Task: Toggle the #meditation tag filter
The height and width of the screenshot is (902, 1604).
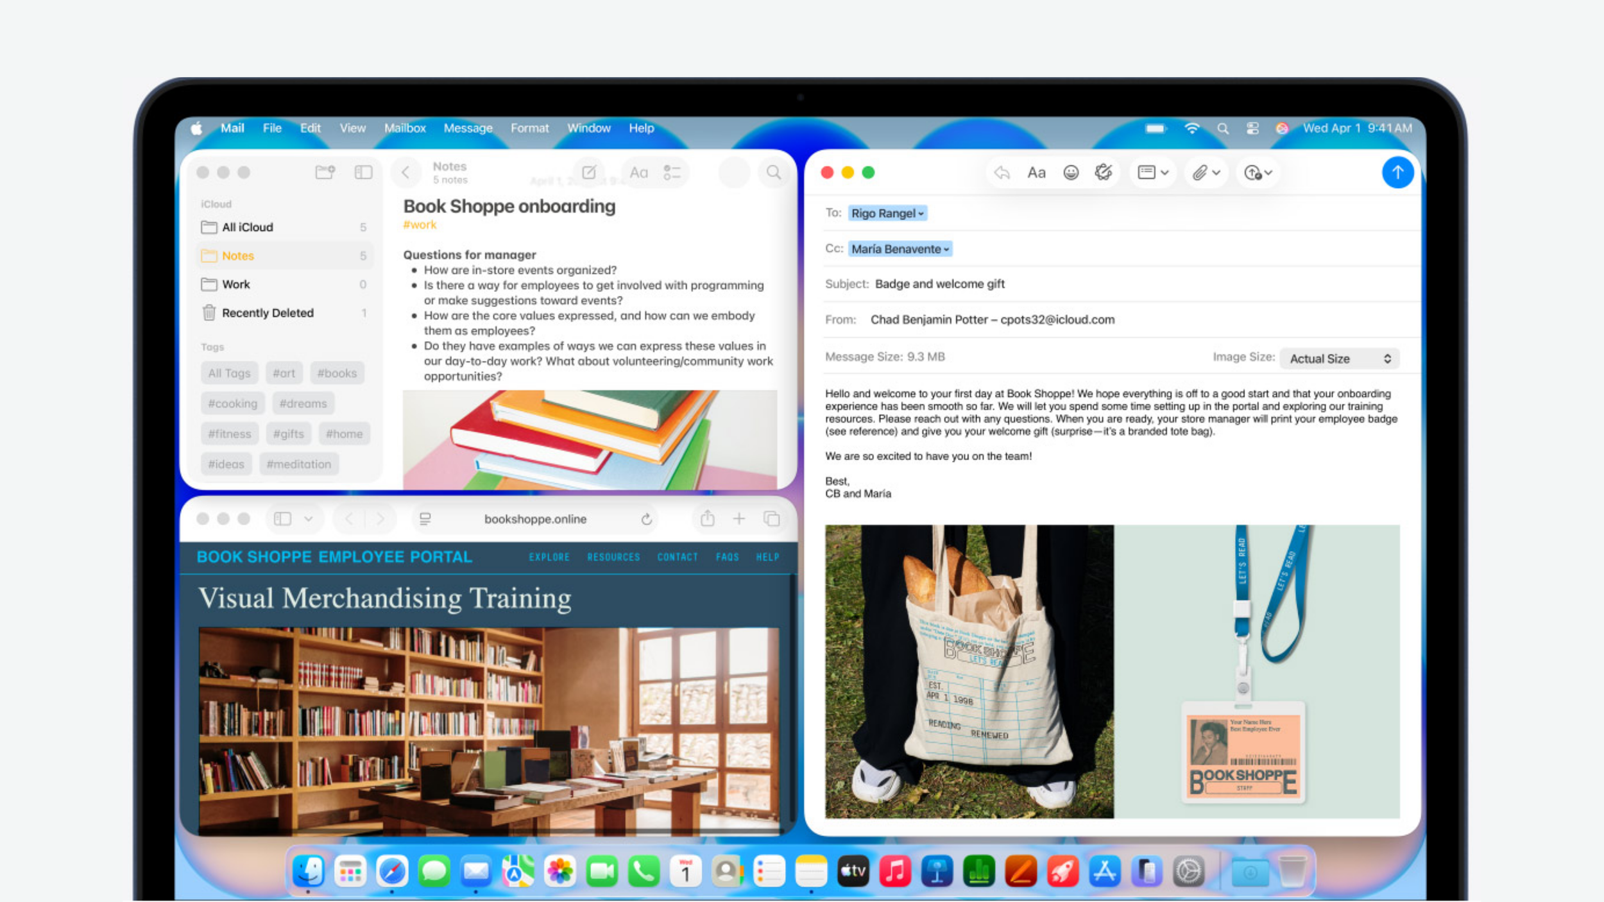Action: 298,464
